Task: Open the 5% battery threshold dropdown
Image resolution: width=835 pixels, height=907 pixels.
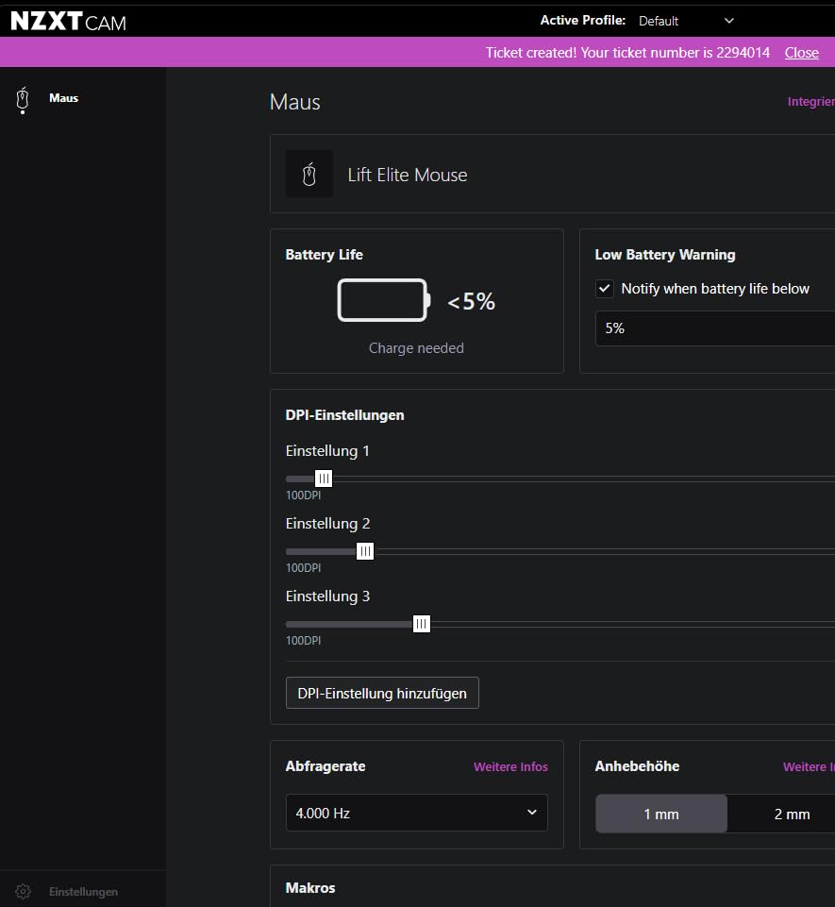Action: coord(715,328)
